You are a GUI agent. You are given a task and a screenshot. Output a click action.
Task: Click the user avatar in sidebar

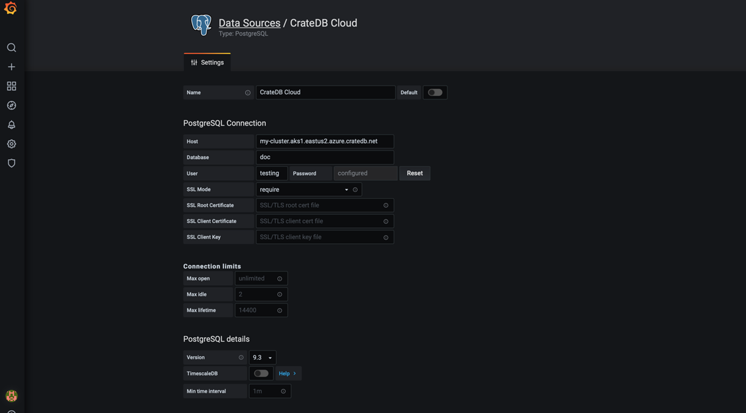click(11, 395)
